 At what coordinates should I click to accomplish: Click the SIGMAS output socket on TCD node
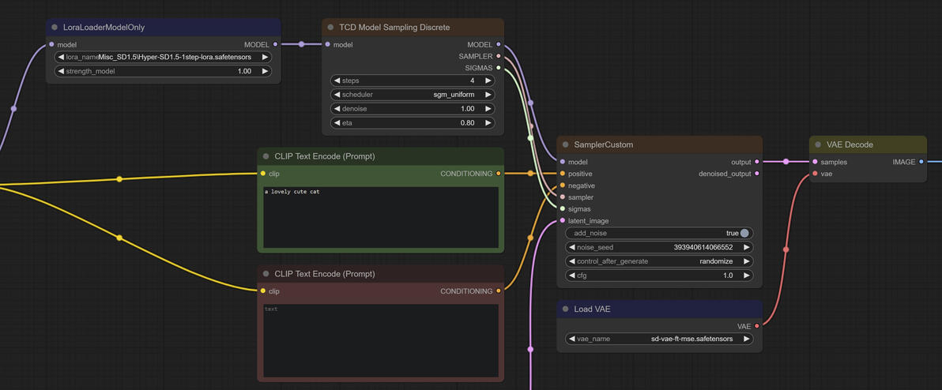click(x=499, y=68)
